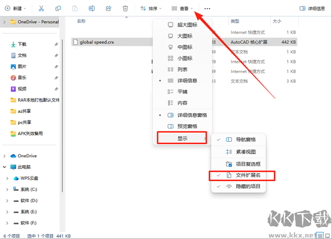This screenshot has width=332, height=239.
Task: Select 列表 list view
Action: 182,70
